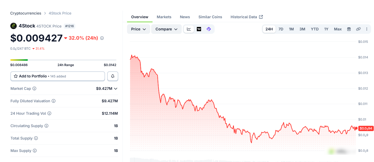Click the $12.114M trading volume value

point(110,113)
